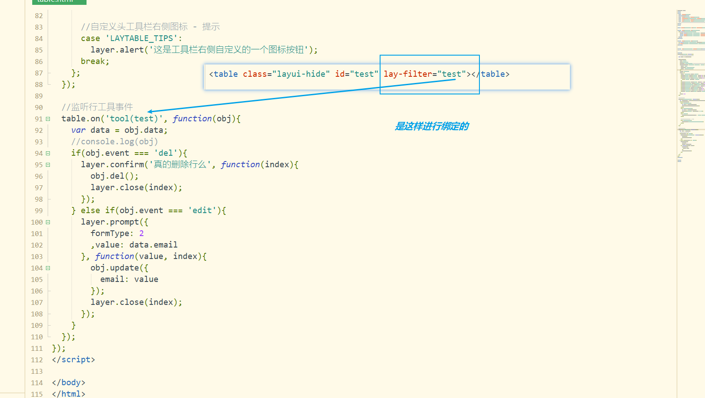Click the var data = obj.data; line
This screenshot has width=705, height=398.
click(x=120, y=130)
